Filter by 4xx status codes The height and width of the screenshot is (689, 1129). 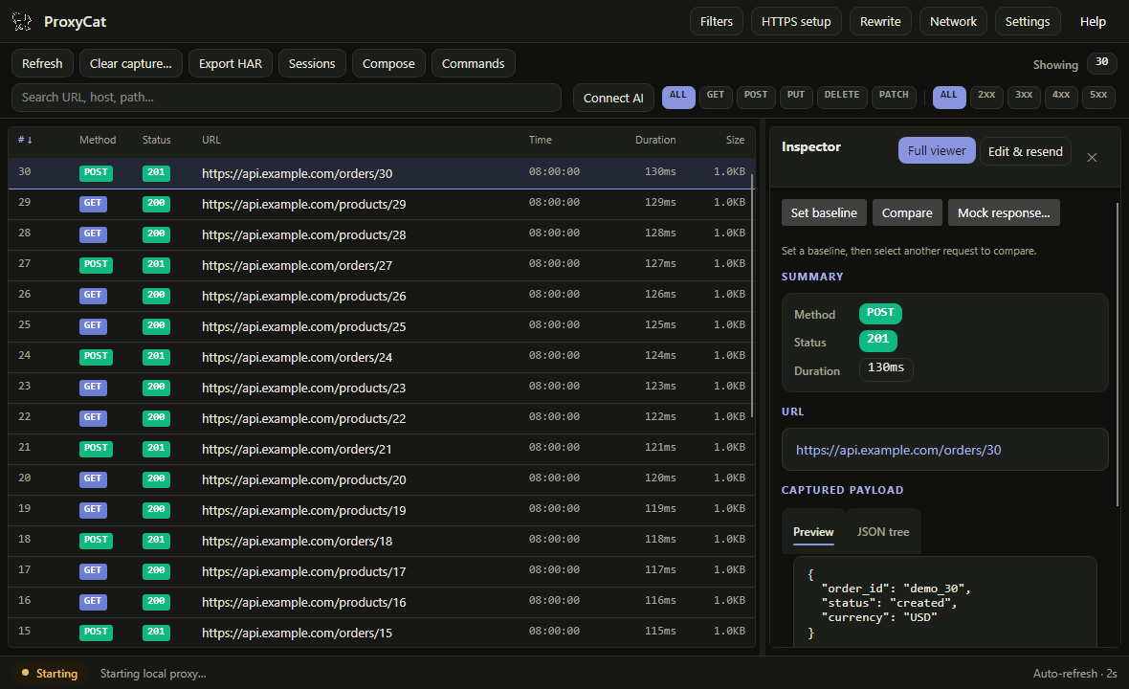[x=1061, y=98]
